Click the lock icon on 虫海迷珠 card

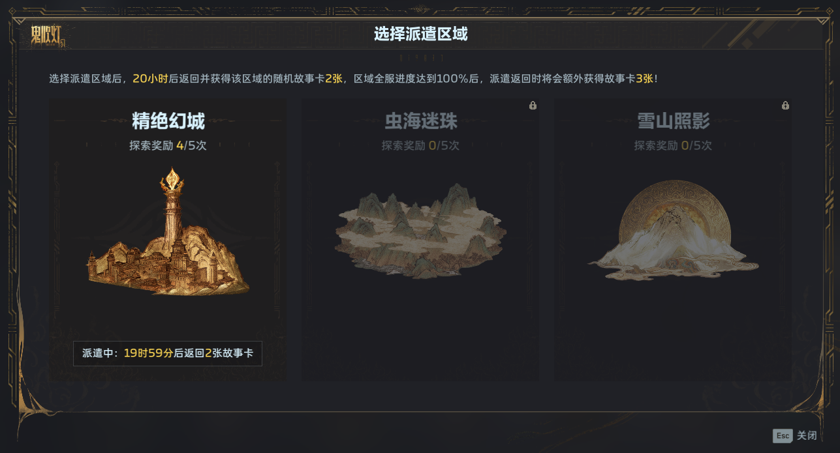point(533,106)
